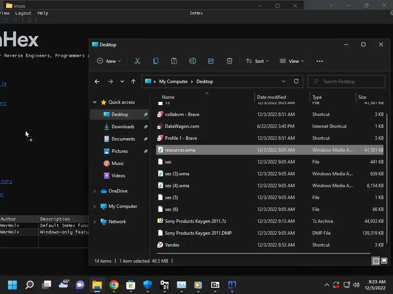Expand the address bar history dropdown

click(284, 81)
